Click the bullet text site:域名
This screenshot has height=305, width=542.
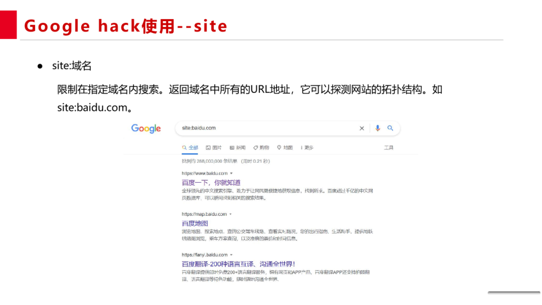pos(72,66)
